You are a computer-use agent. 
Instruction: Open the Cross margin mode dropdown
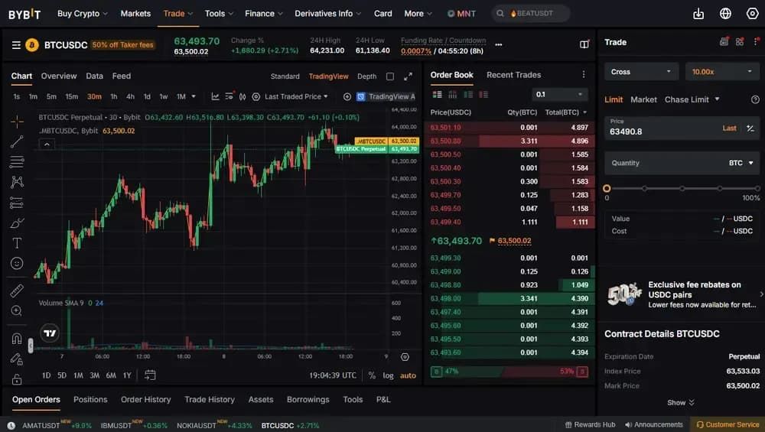pos(640,72)
